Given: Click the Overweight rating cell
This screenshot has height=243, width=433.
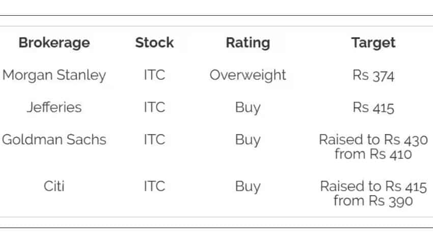Looking at the screenshot, I should point(248,75).
